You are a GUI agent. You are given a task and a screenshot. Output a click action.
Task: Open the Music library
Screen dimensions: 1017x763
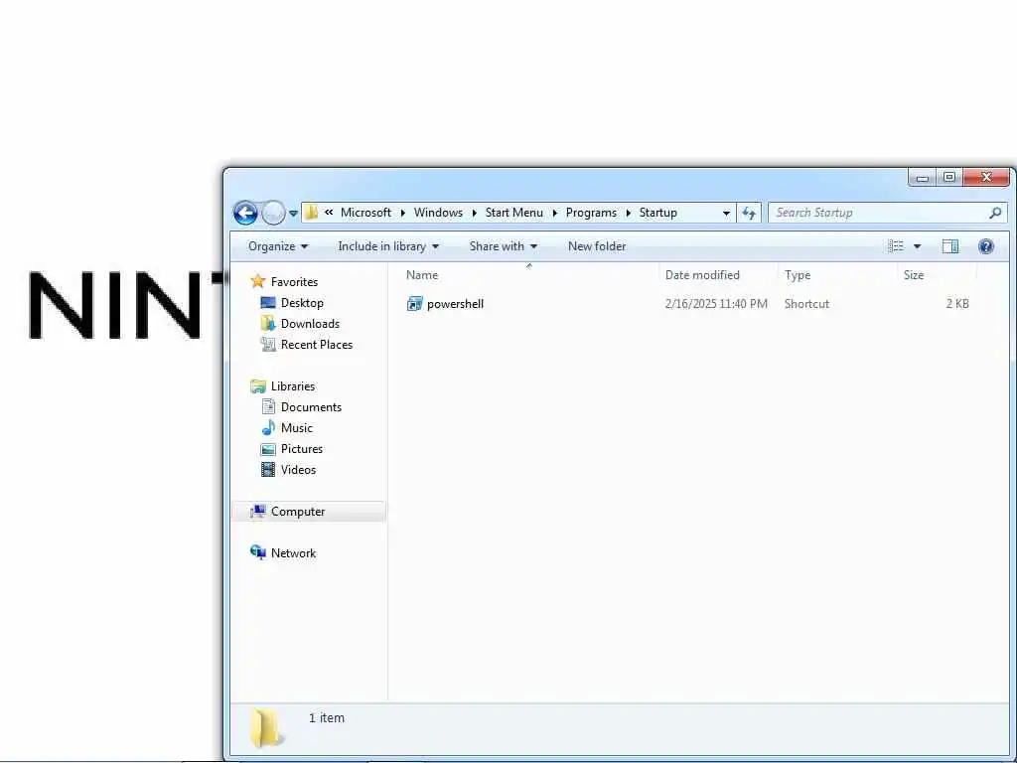(x=297, y=427)
